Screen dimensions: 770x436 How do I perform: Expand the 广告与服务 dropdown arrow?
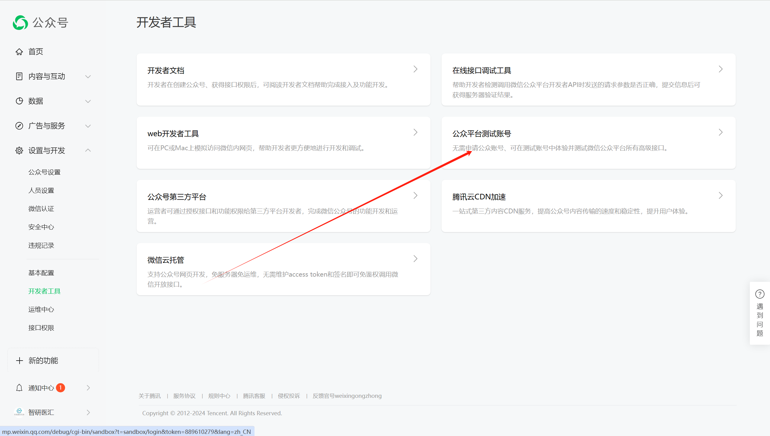click(88, 126)
